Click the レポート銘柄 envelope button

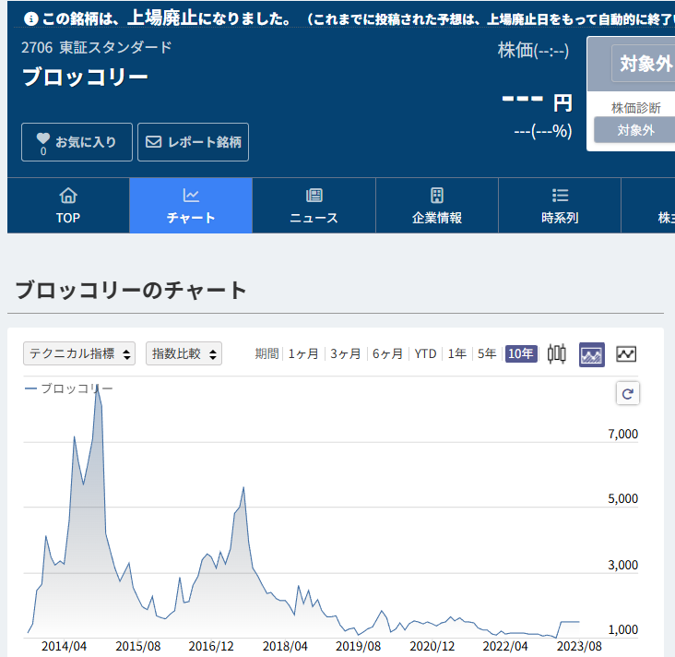coord(193,142)
